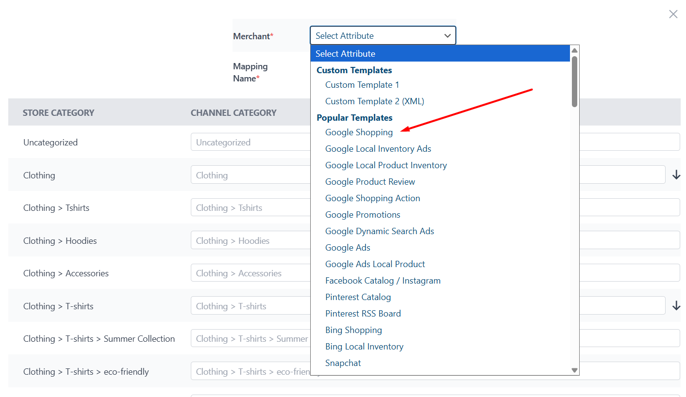Click the Clothing channel category field
686x397 pixels.
coord(428,175)
